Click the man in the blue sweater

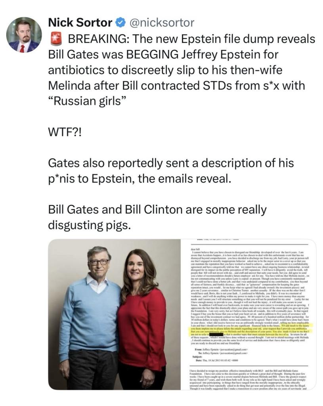89,318
